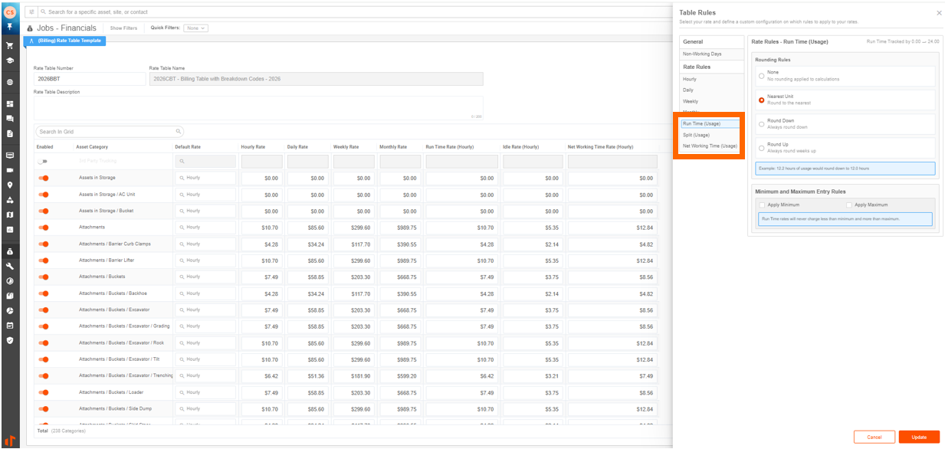Toggle Assets in Storage / AC Unit enabled

coord(44,195)
